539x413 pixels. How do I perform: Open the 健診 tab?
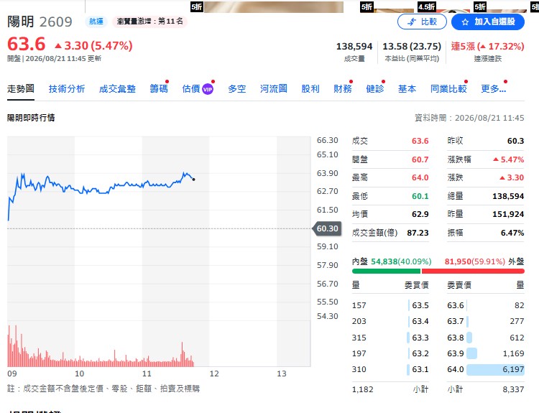[375, 89]
